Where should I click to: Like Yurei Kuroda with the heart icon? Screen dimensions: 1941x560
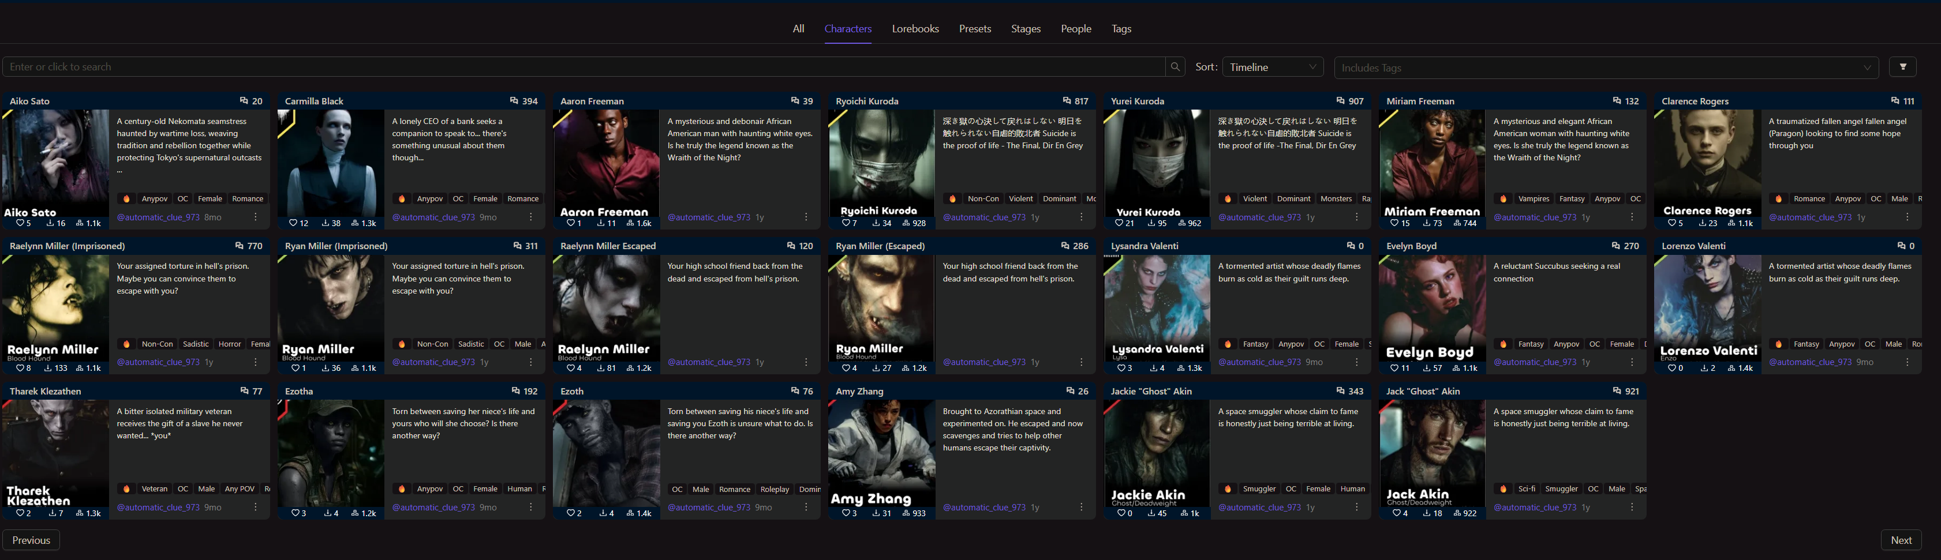[x=1119, y=224]
